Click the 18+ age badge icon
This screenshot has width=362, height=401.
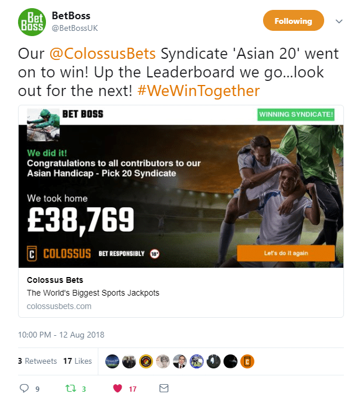point(155,254)
